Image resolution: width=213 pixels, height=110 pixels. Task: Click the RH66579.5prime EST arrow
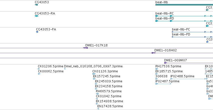[x=97, y=94]
